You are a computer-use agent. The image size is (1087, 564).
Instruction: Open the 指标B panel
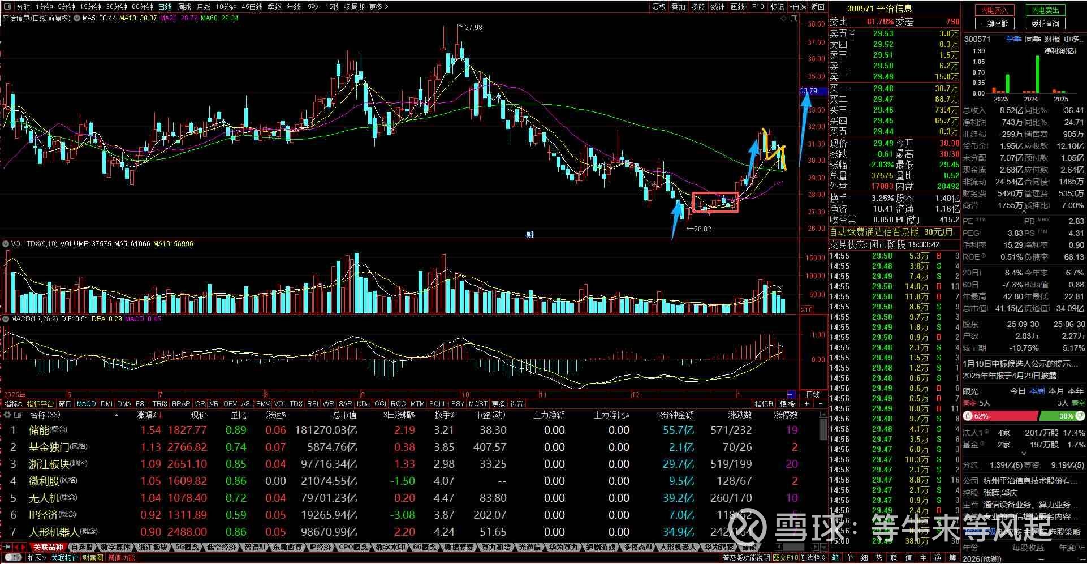coord(764,404)
